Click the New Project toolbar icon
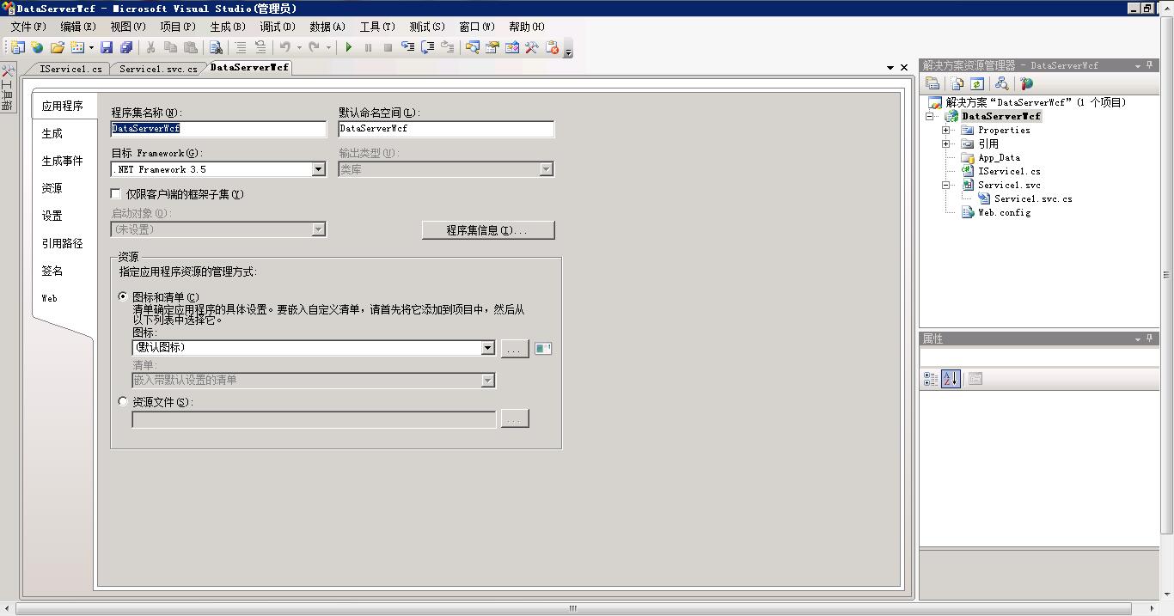The height and width of the screenshot is (616, 1174). click(17, 48)
